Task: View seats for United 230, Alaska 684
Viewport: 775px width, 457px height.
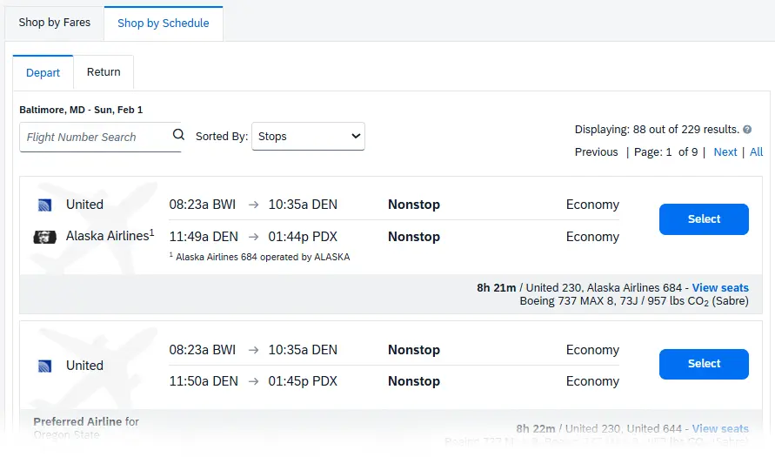Action: point(720,288)
